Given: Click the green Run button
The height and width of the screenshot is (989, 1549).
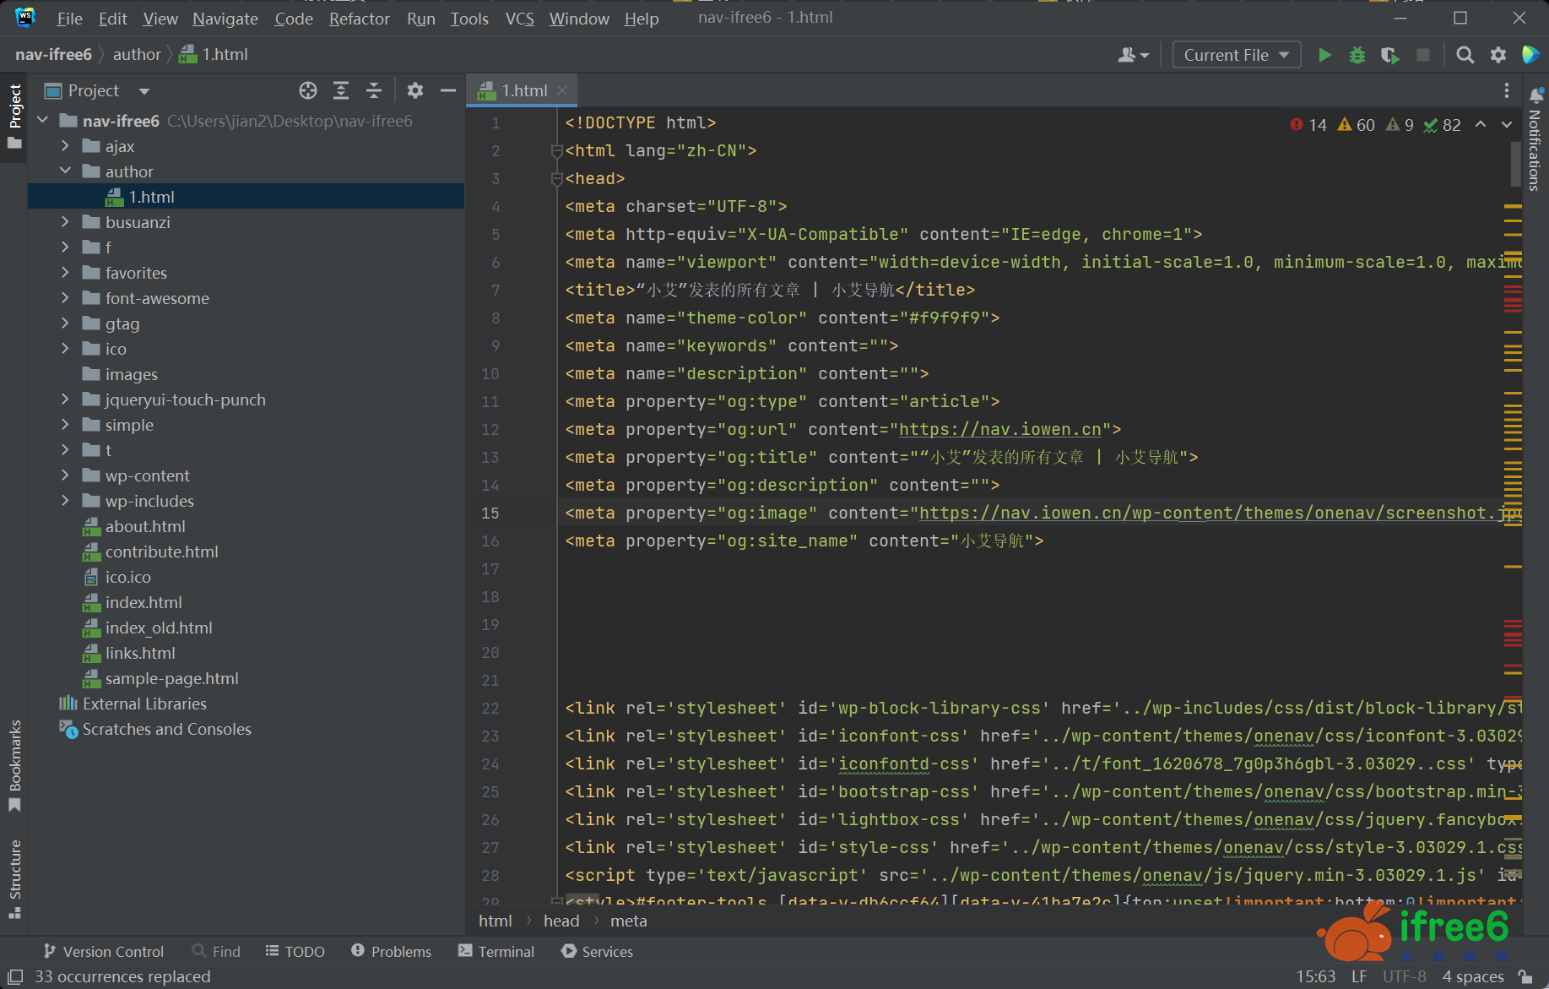Looking at the screenshot, I should [1324, 55].
